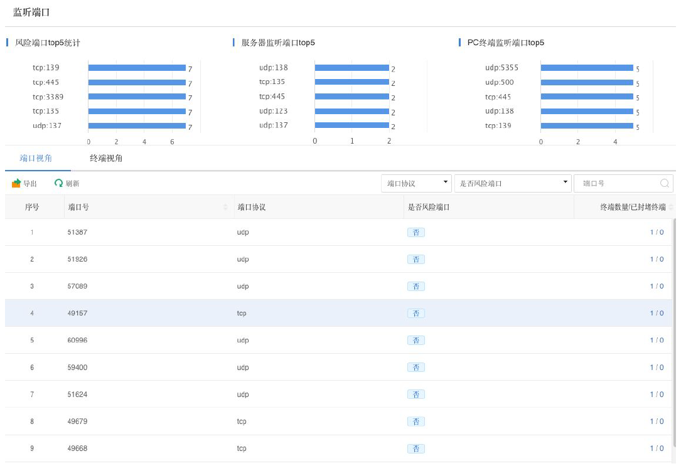Select the 端口视角 tab
This screenshot has width=681, height=466.
point(36,158)
